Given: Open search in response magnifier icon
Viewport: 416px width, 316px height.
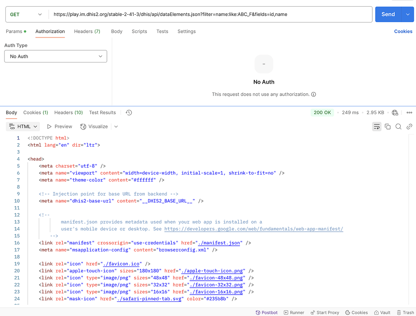Looking at the screenshot, I should click(x=399, y=127).
